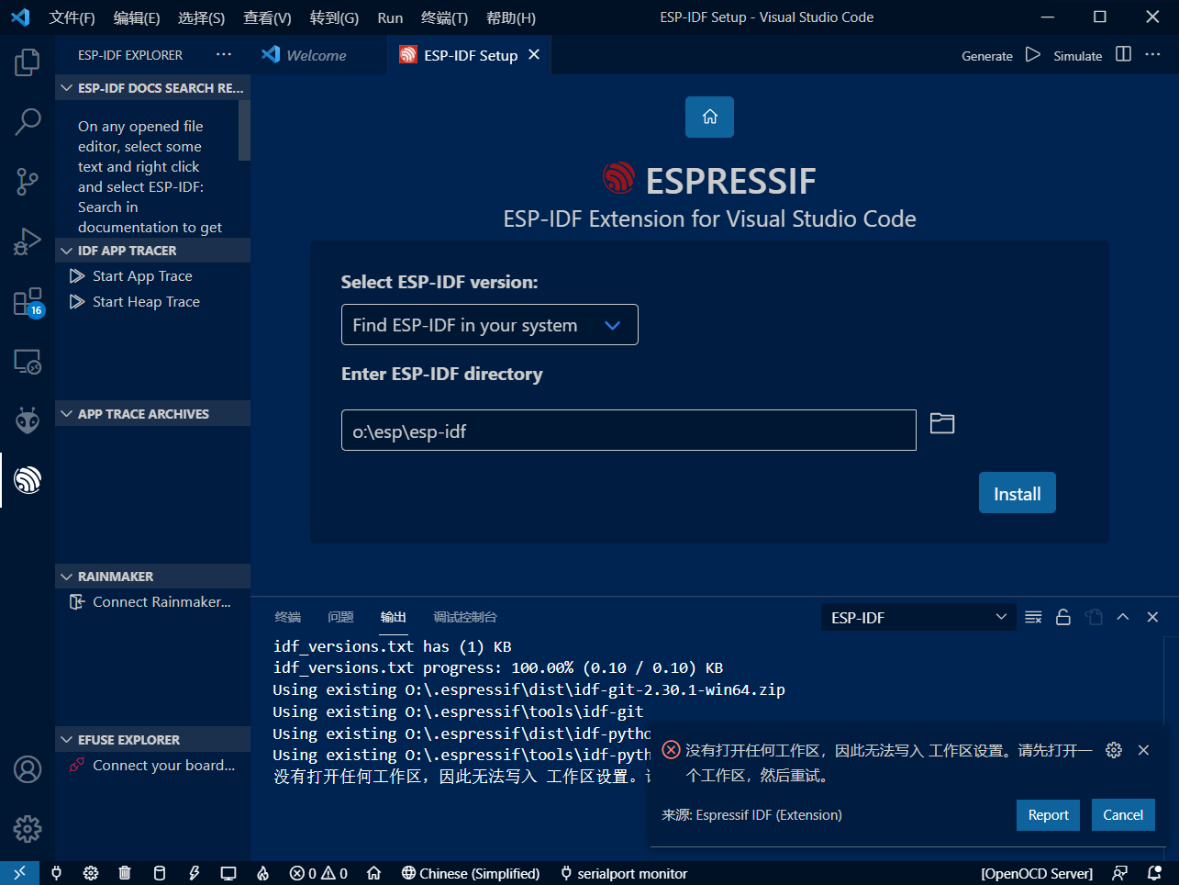
Task: Click the home icon button on setup page
Action: (x=709, y=117)
